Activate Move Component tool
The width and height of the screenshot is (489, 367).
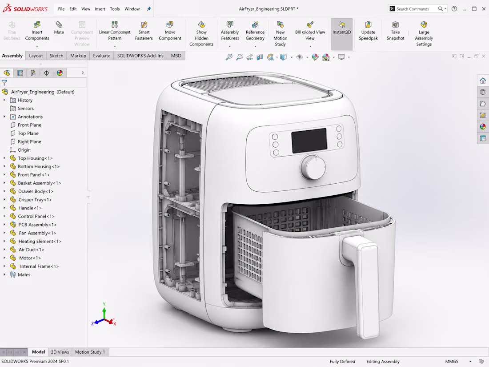point(170,31)
